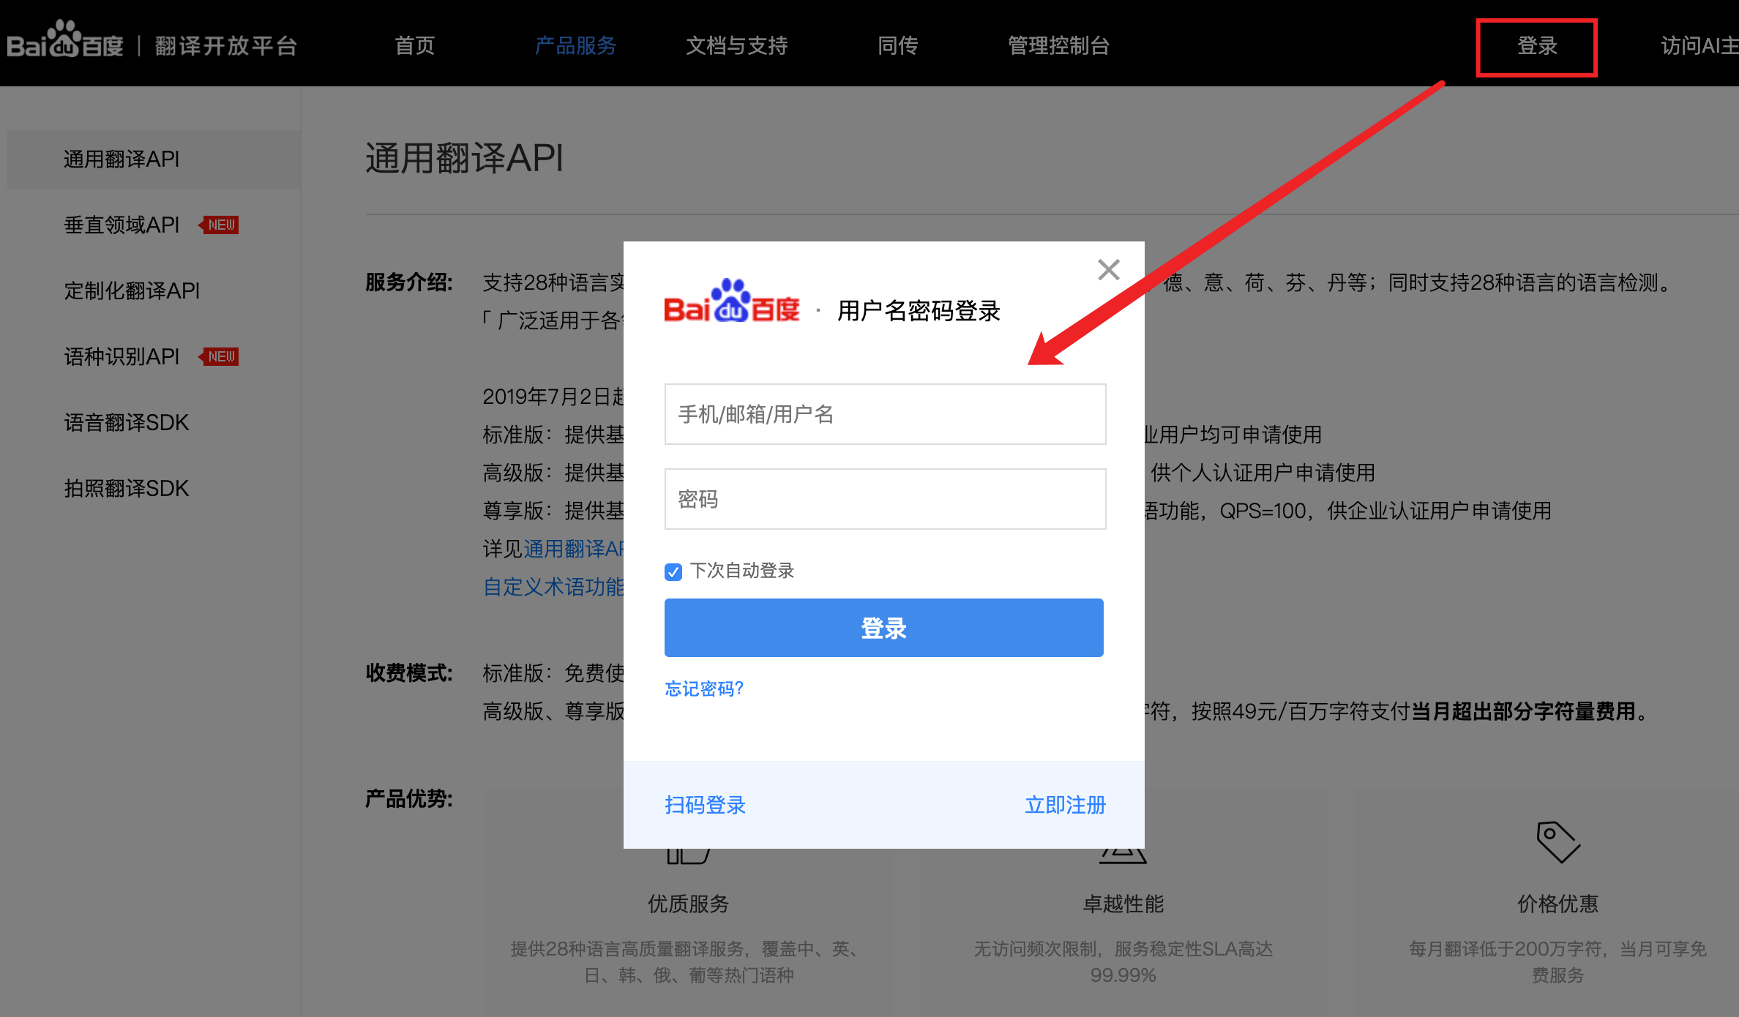1739x1017 pixels.
Task: Click the 服务介绍: label
Action: point(409,282)
